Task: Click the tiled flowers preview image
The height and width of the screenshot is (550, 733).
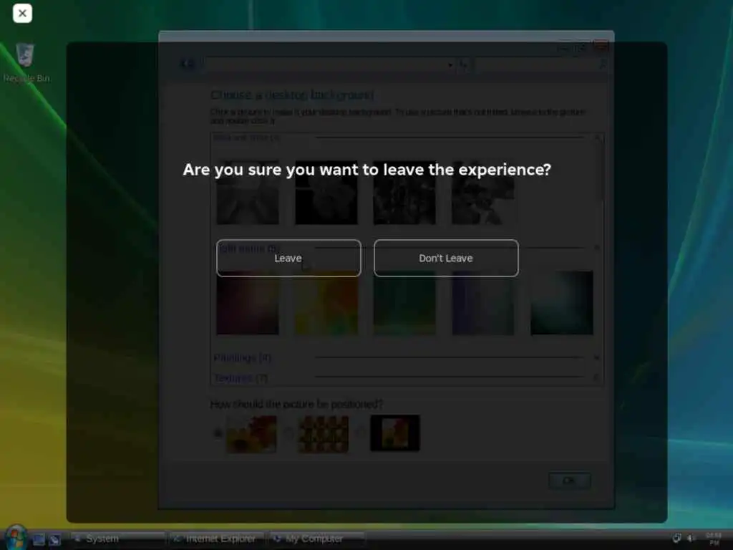Action: tap(323, 434)
